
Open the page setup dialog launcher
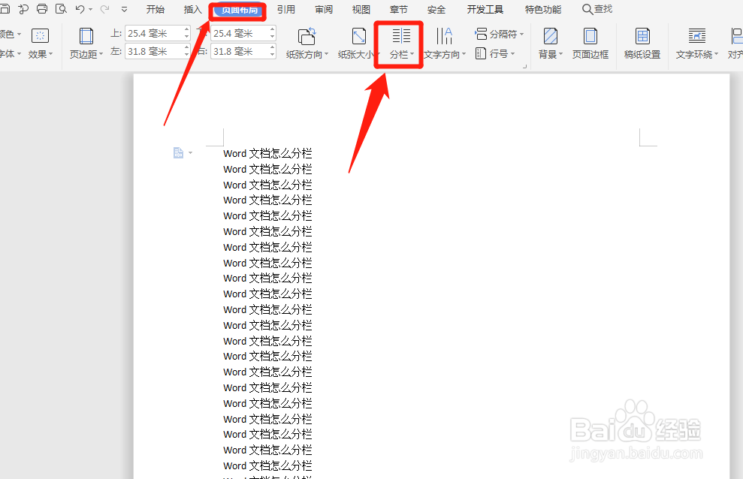(524, 66)
